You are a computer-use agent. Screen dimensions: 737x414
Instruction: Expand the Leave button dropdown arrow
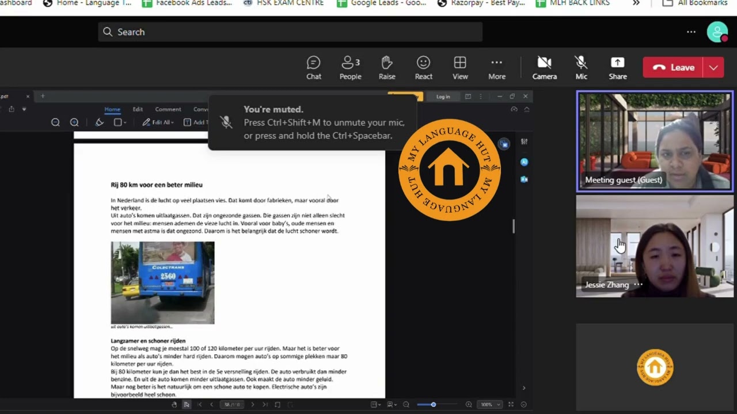click(714, 67)
